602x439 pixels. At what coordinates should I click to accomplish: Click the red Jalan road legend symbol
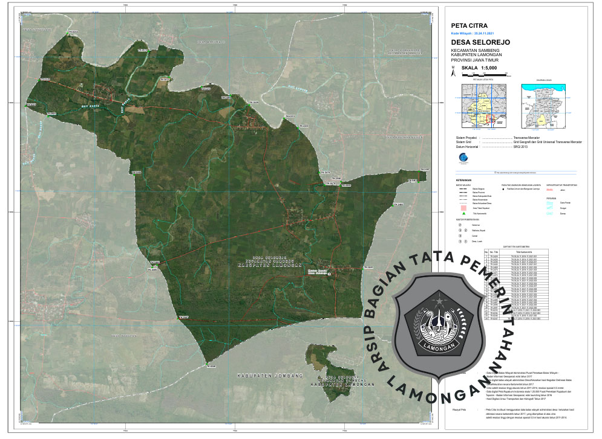coord(551,189)
